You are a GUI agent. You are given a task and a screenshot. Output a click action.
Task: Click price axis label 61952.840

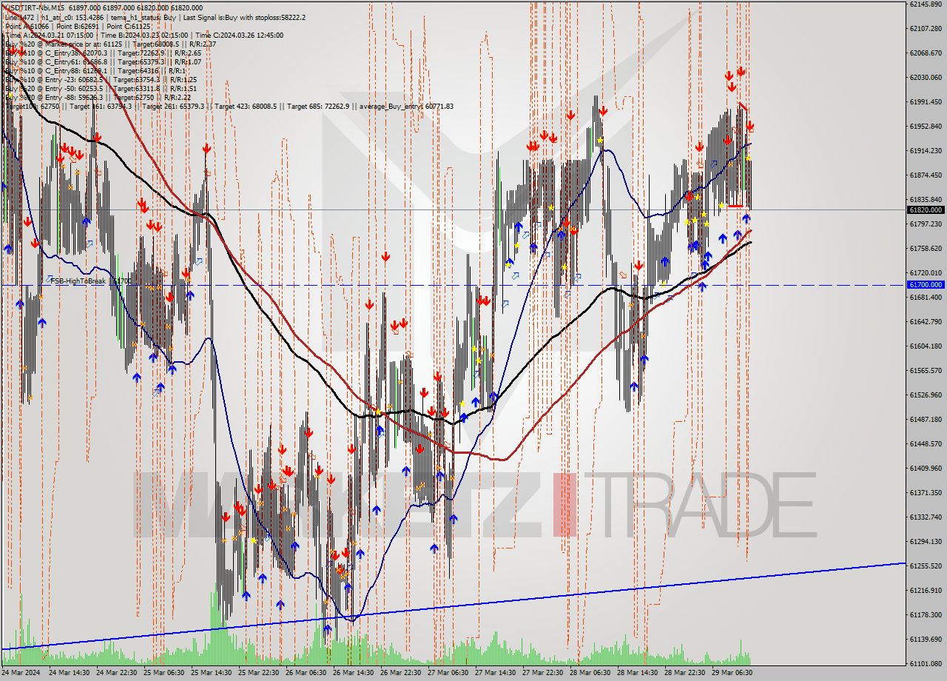point(927,126)
